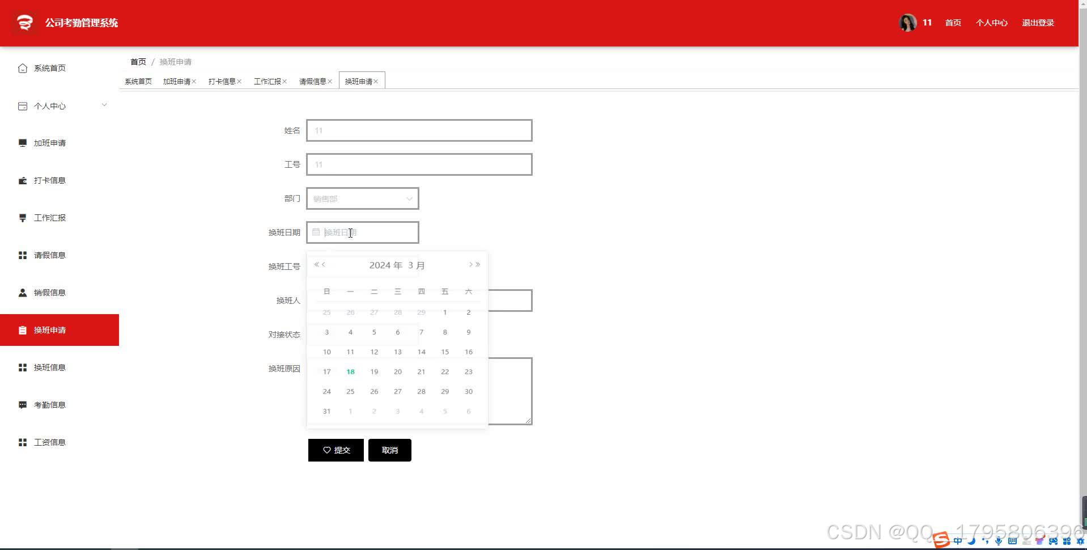1087x550 pixels.
Task: Close the 加班申请 tab
Action: point(194,82)
